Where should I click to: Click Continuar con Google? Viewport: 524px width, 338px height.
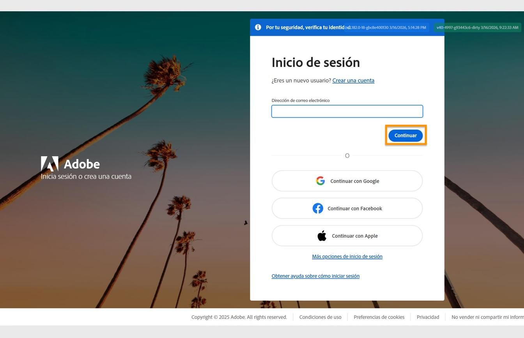347,181
